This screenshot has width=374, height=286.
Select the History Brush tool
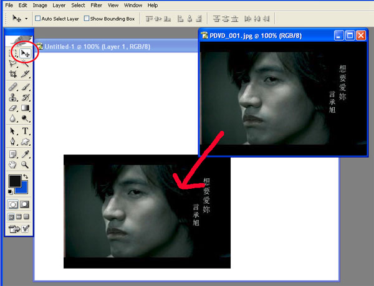(x=26, y=97)
